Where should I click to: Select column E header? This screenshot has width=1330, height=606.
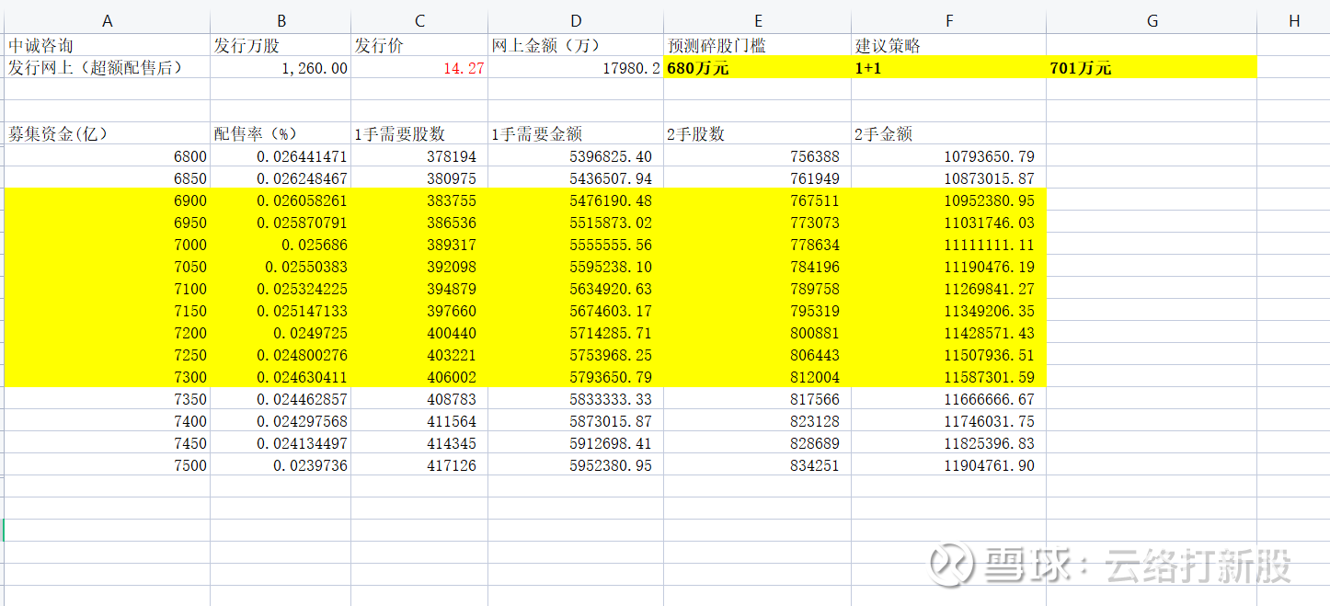pos(758,21)
